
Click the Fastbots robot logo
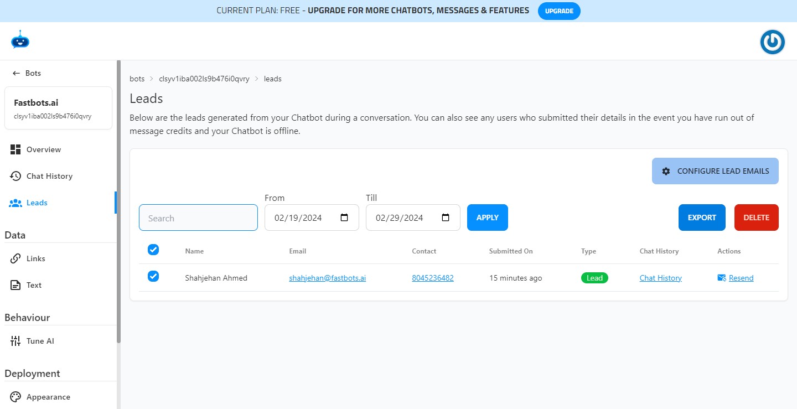(x=20, y=40)
